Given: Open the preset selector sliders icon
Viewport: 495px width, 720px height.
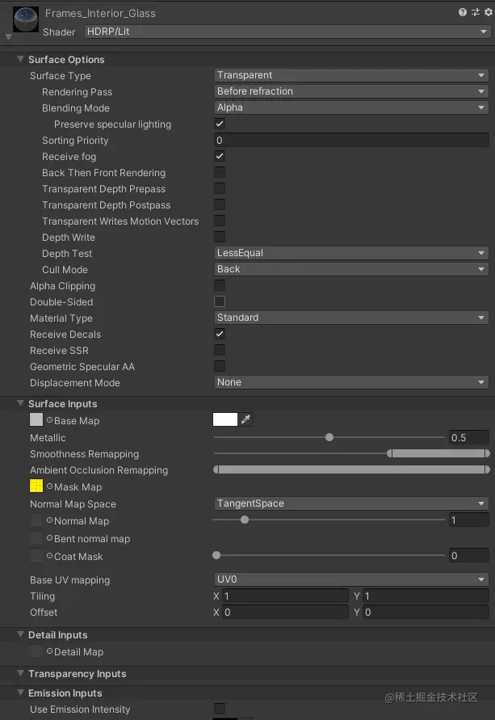Looking at the screenshot, I should point(476,12).
